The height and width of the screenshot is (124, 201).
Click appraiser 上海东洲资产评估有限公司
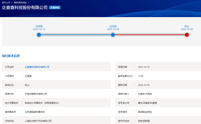pos(38,121)
